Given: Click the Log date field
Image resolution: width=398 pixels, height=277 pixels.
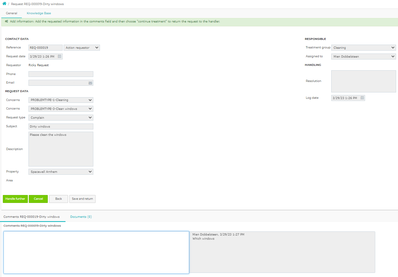Looking at the screenshot, I should [x=348, y=98].
